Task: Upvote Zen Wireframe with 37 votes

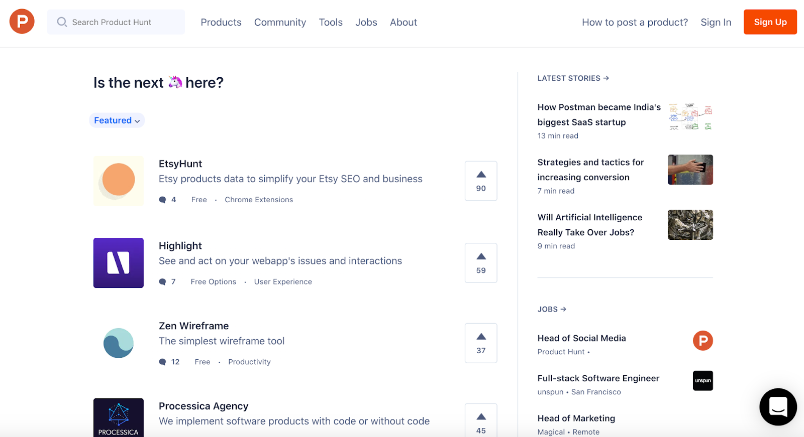Action: click(481, 343)
